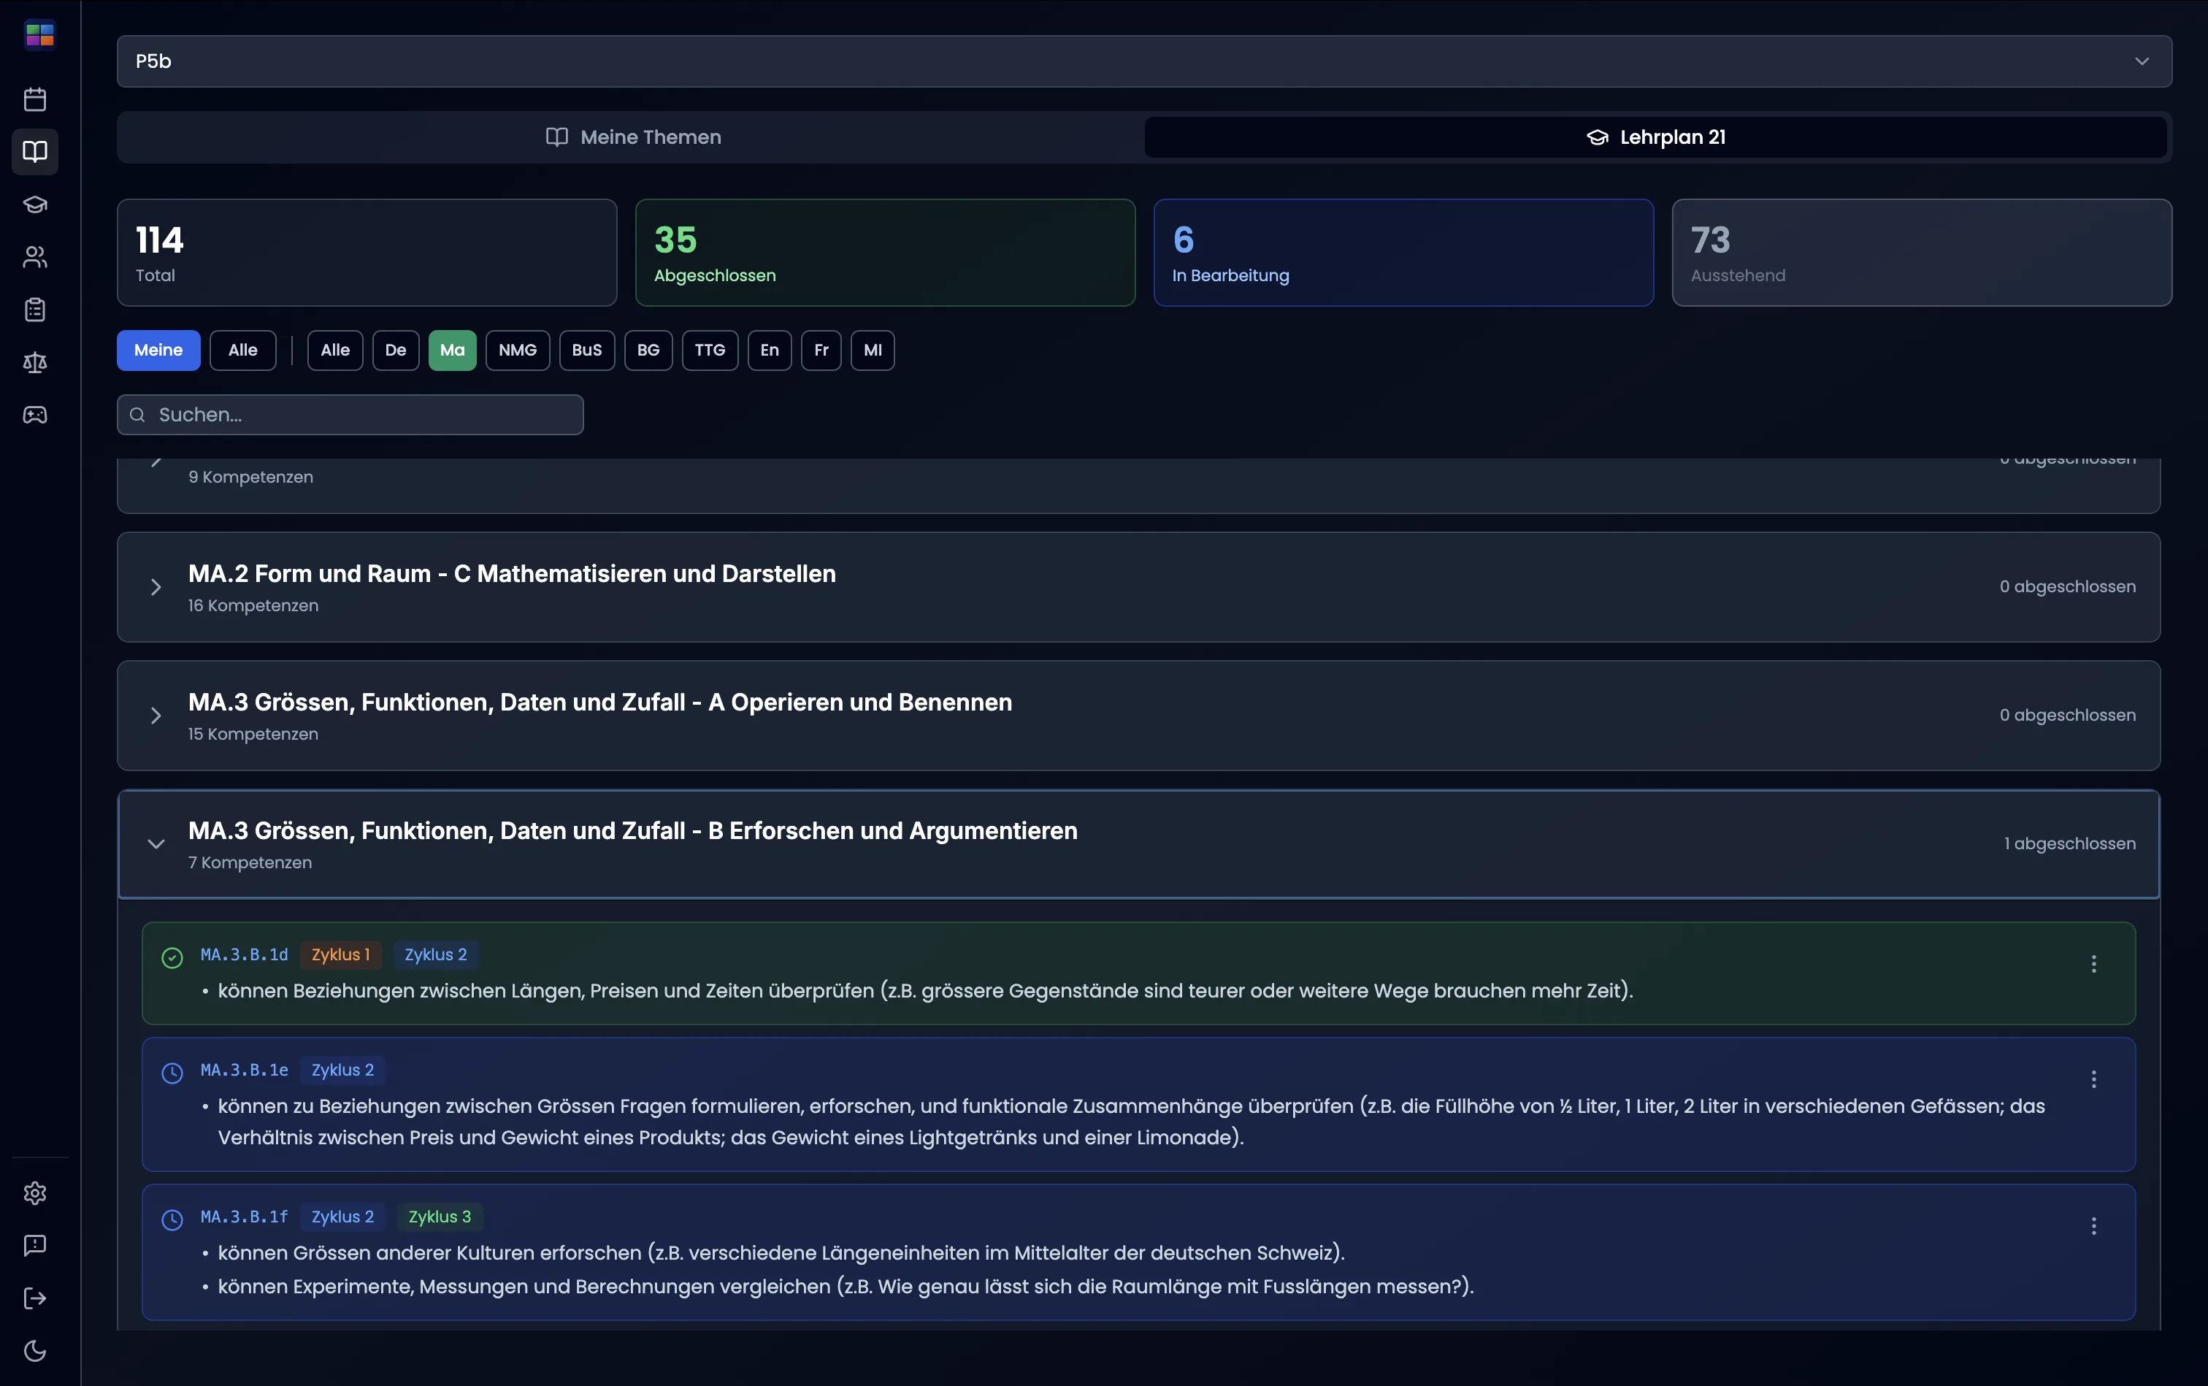Filter by subject BuS
Screen dimensions: 2208x1386
click(x=588, y=351)
